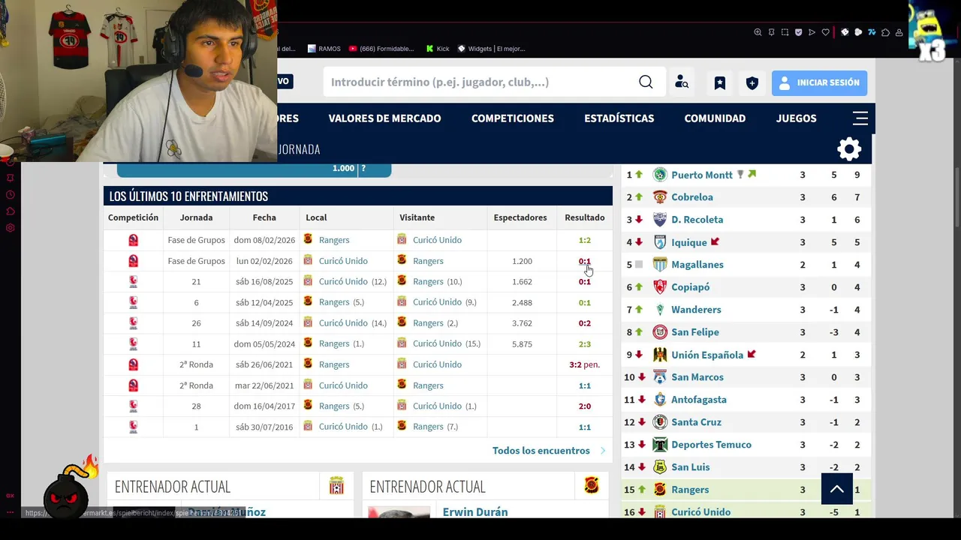
Task: Open the dice extension icon in the browser toolbar
Action: point(845,32)
